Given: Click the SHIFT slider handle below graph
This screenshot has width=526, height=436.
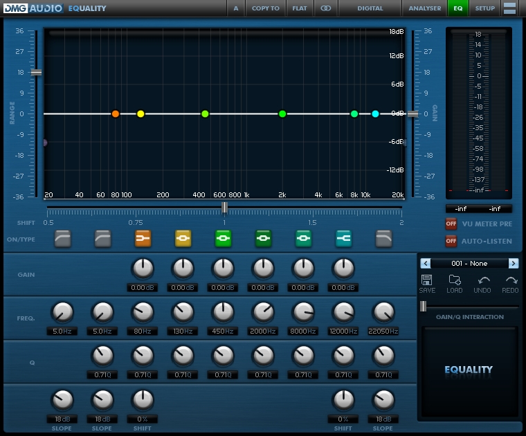Looking at the screenshot, I should pos(225,207).
